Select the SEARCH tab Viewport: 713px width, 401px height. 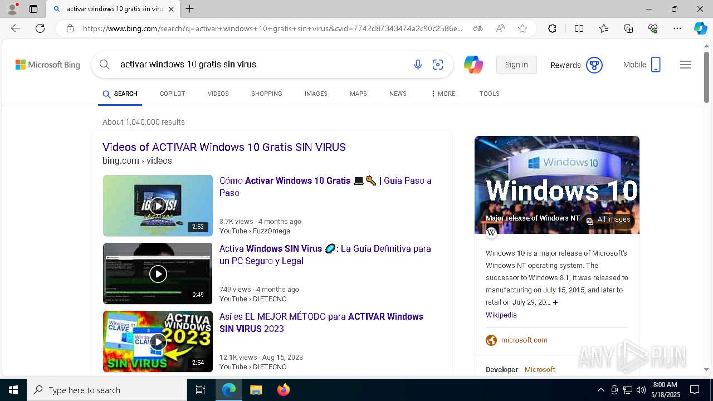(120, 94)
